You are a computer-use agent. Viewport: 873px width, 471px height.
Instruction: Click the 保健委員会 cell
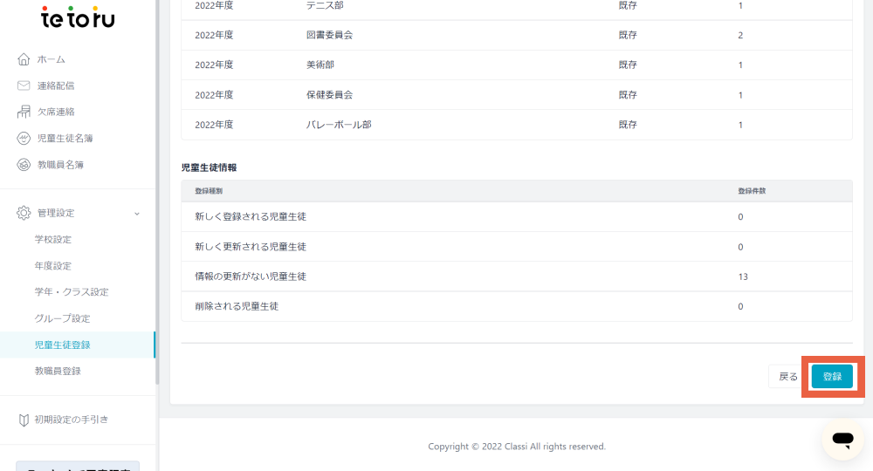pyautogui.click(x=329, y=95)
